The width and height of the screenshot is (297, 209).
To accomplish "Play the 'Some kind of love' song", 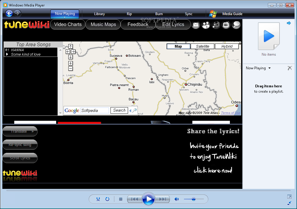I will click(7, 54).
